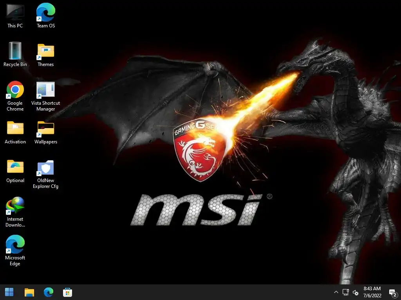Select the Google Chrome desktop shortcut
Viewport: 401px width, 300px height.
tap(15, 96)
